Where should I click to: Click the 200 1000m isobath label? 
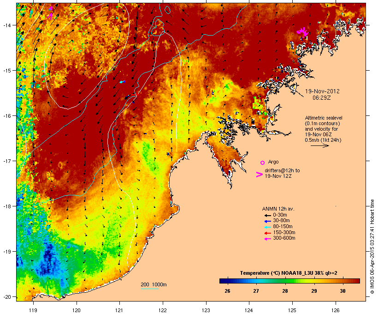[154, 284]
